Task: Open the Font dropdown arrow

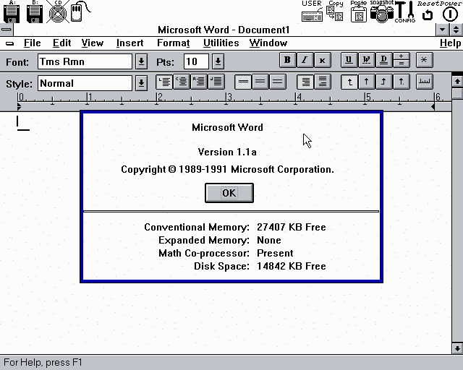Action: (142, 61)
